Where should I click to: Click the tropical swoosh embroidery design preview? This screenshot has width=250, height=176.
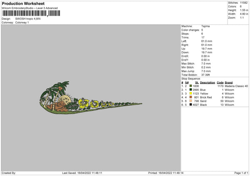tap(91, 98)
